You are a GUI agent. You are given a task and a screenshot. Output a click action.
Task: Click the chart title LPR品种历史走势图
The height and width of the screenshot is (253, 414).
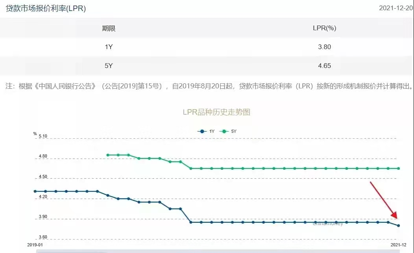pyautogui.click(x=216, y=112)
